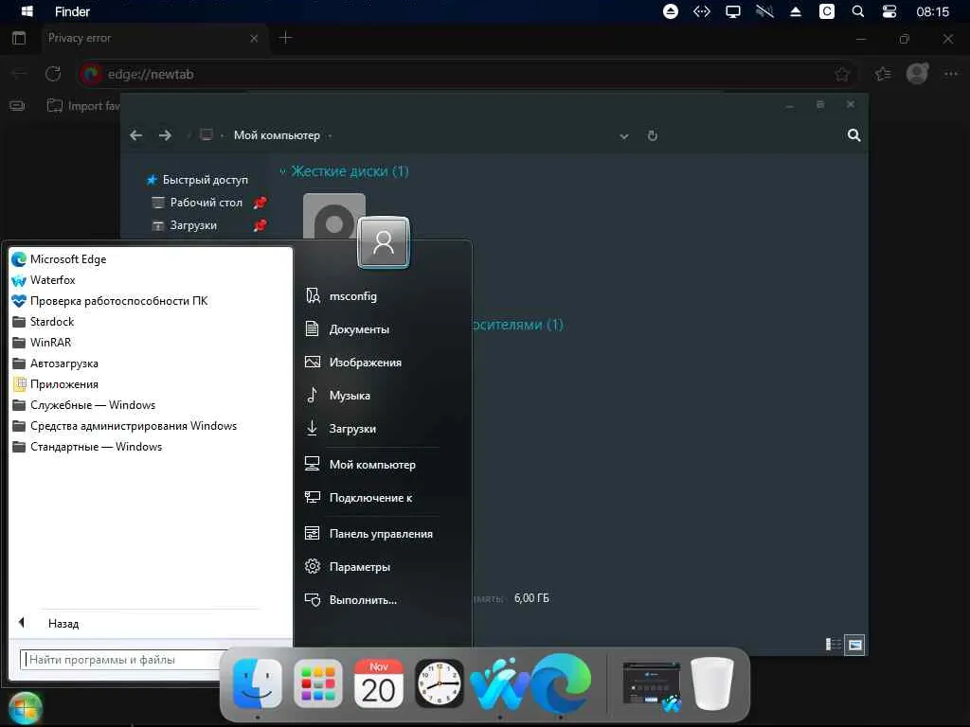The height and width of the screenshot is (727, 970).
Task: Go forward in the Explorer window
Action: pos(165,135)
